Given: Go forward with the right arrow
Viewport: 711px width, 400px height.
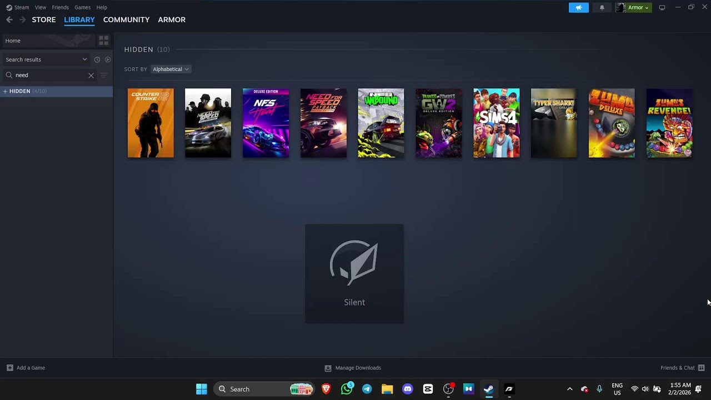Looking at the screenshot, I should pos(23,19).
